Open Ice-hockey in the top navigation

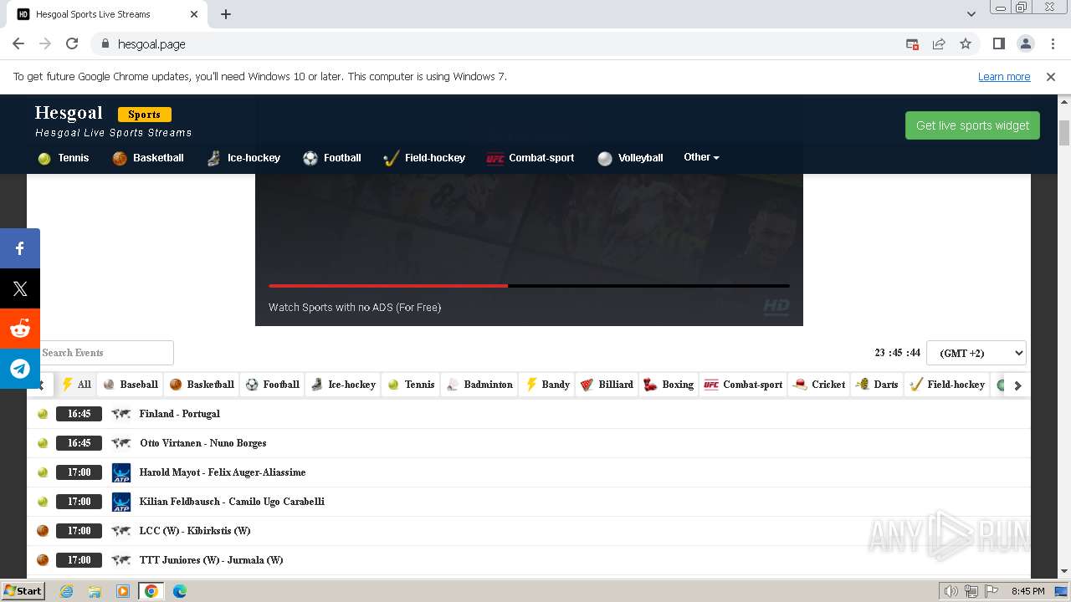[243, 158]
